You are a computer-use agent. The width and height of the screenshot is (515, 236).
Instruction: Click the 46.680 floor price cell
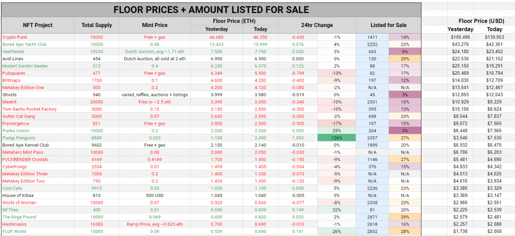click(x=216, y=37)
